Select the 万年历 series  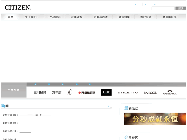click(57, 92)
